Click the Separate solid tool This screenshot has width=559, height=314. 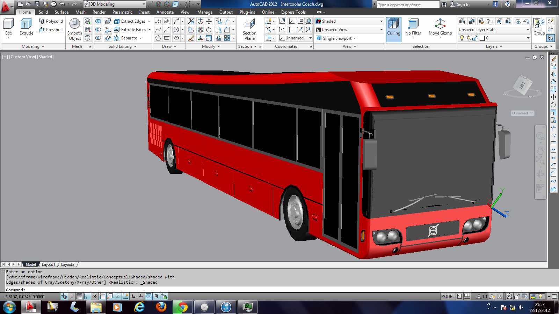[125, 38]
